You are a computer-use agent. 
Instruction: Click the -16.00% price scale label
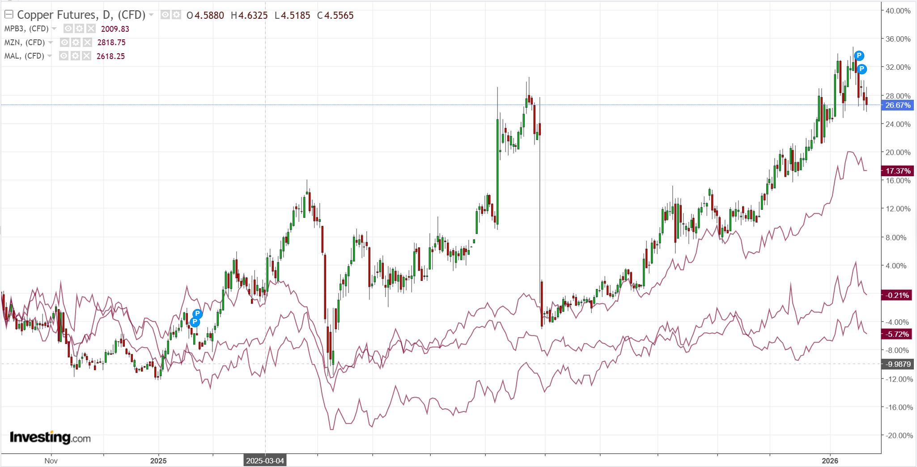[x=898, y=408]
